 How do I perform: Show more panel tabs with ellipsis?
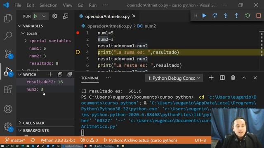tap(108, 78)
